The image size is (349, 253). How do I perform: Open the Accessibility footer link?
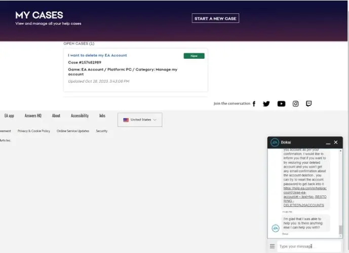coord(80,116)
